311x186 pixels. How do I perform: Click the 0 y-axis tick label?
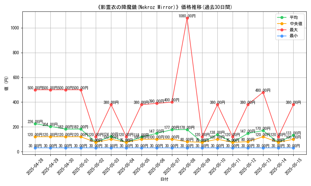[18, 152]
